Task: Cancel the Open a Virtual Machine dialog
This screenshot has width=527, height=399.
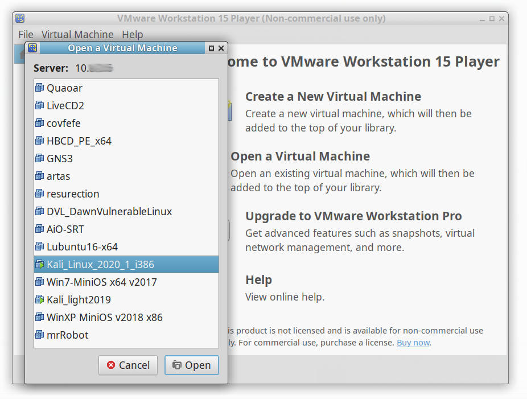Action: 128,365
